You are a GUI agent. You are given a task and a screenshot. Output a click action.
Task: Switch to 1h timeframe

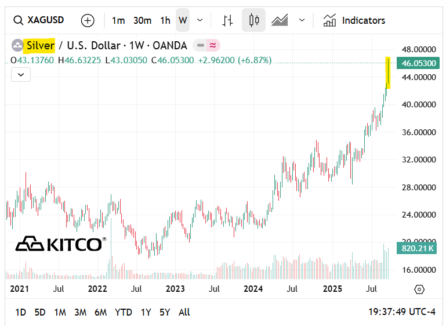(165, 20)
